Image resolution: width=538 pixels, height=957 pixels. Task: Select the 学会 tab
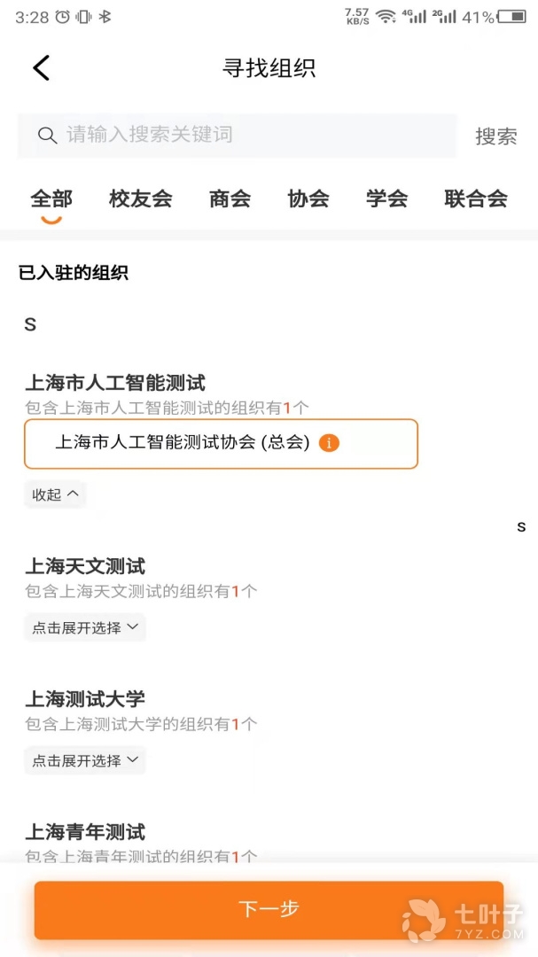[386, 198]
